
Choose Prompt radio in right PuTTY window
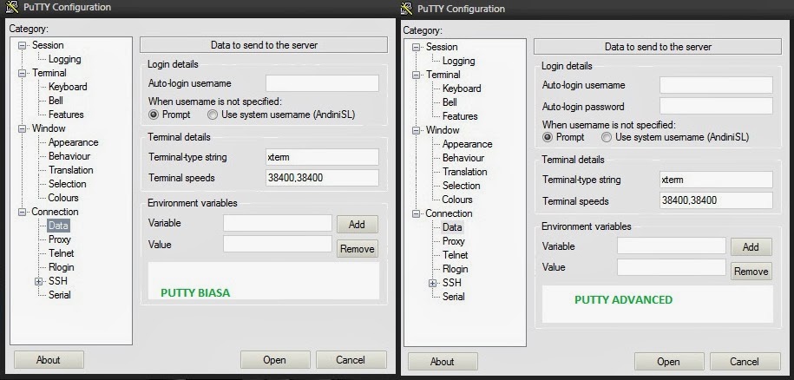pyautogui.click(x=548, y=137)
